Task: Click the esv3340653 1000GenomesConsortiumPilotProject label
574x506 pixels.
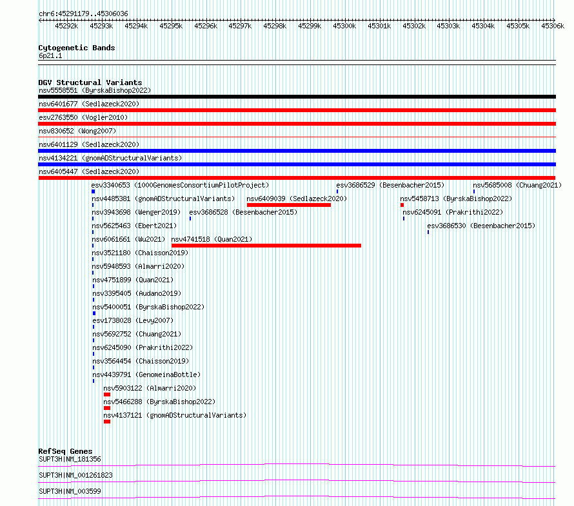Action: point(180,185)
